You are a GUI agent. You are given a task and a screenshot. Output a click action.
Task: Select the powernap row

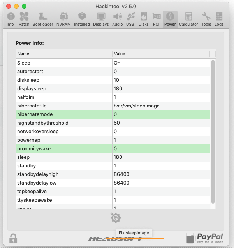click(113, 140)
